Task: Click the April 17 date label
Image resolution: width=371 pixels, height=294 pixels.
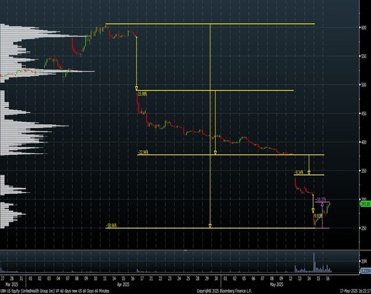Action: [142, 279]
